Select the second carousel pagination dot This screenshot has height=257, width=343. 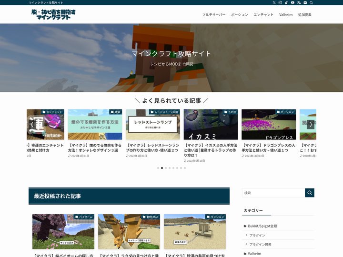click(162, 168)
